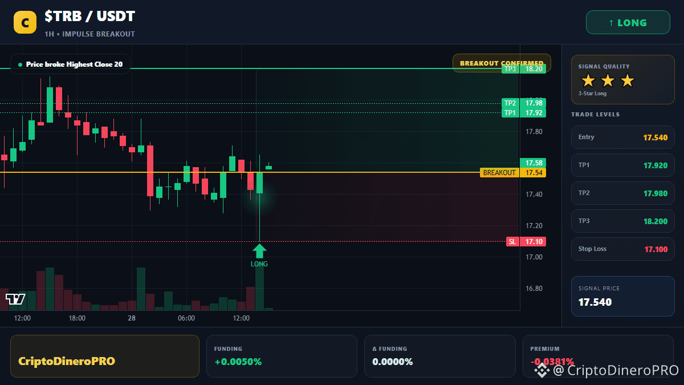Click the TRADE LEVELS heading
684x385 pixels.
(x=595, y=115)
